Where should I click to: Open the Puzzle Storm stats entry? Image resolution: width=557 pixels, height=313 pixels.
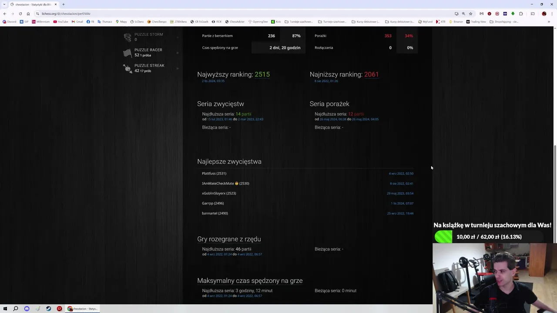151,37
